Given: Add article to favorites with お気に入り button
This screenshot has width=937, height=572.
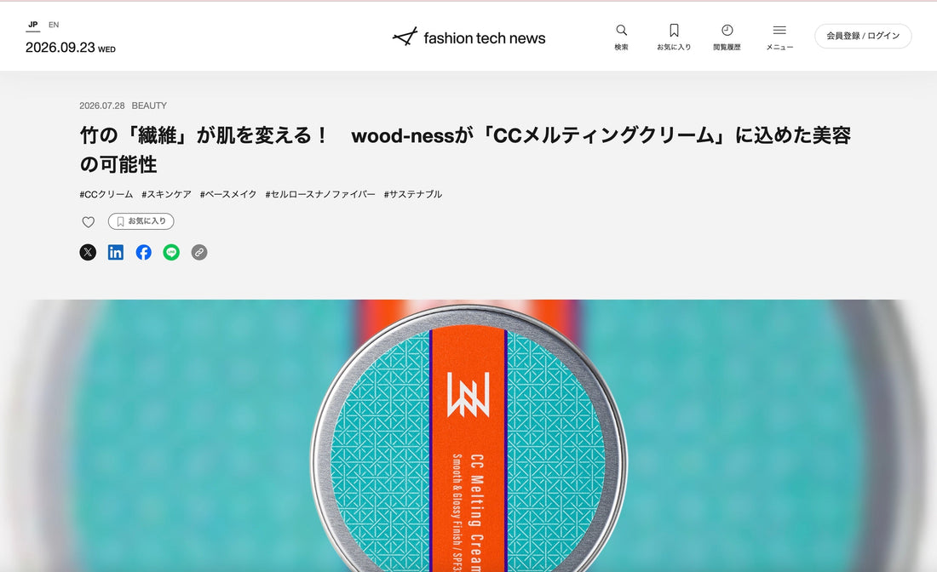Looking at the screenshot, I should tap(141, 221).
